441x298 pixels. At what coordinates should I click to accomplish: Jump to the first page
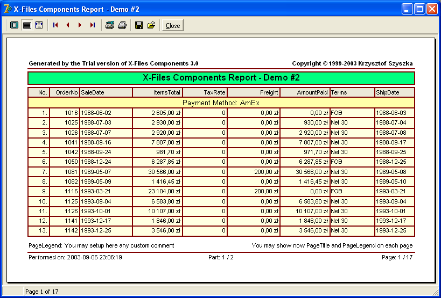click(x=55, y=25)
